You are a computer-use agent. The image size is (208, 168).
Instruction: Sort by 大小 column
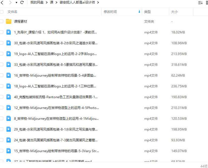point(174,12)
